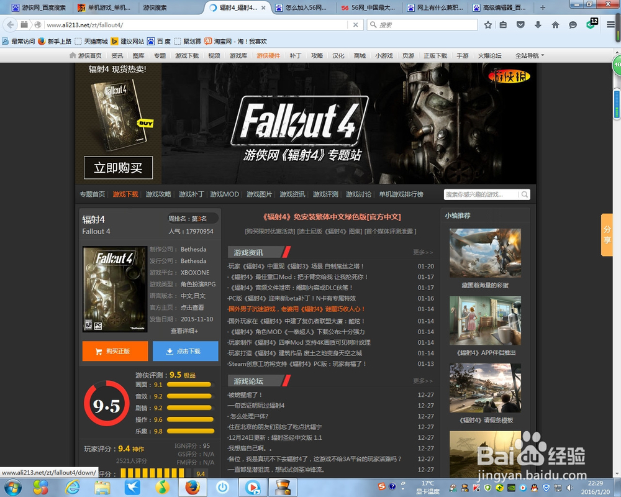Open forum post 怎么处理尸体?
The image size is (621, 497).
(x=248, y=416)
